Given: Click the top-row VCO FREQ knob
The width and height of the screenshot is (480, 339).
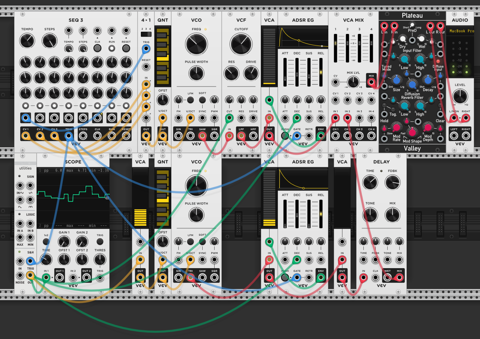Looking at the screenshot, I should (196, 44).
